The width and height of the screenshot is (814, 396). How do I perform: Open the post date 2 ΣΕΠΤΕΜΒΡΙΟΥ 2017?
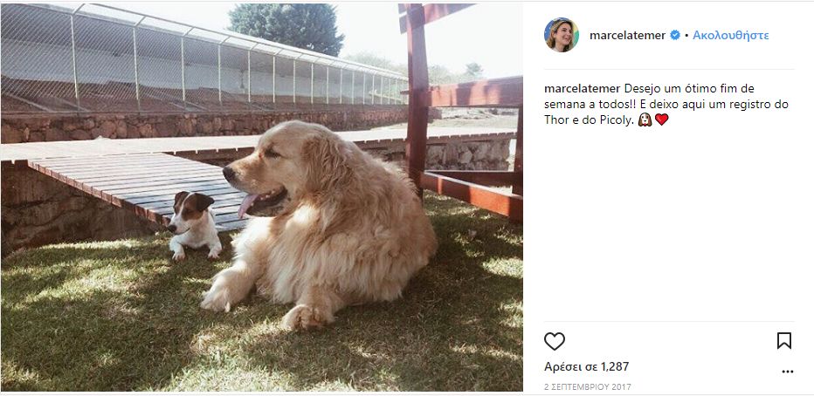click(588, 387)
